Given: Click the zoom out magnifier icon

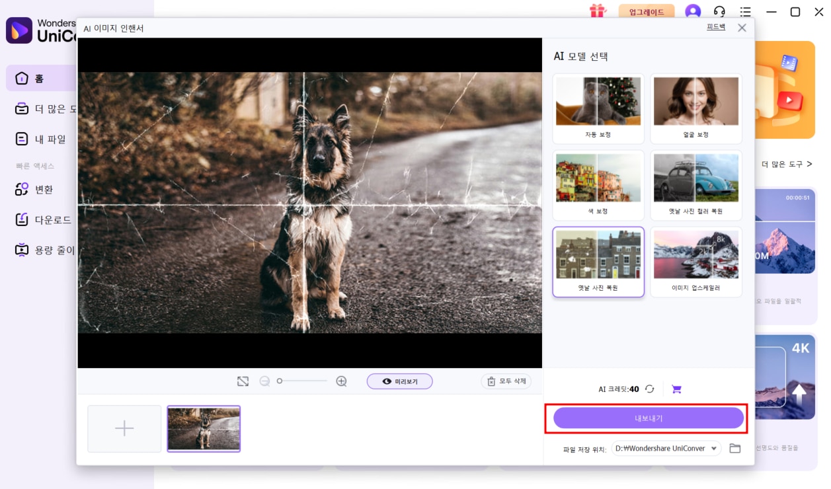Looking at the screenshot, I should click(264, 381).
